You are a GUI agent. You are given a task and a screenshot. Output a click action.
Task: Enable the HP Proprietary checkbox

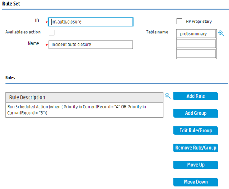point(179,21)
